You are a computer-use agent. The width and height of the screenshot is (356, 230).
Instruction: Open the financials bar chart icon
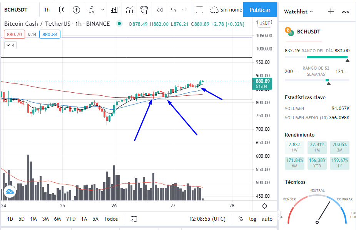(114, 10)
